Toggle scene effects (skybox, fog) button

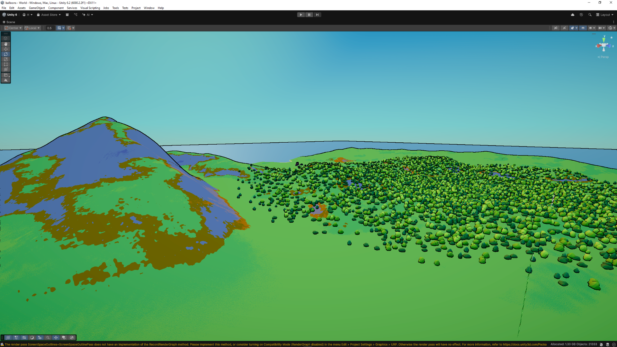(x=572, y=28)
